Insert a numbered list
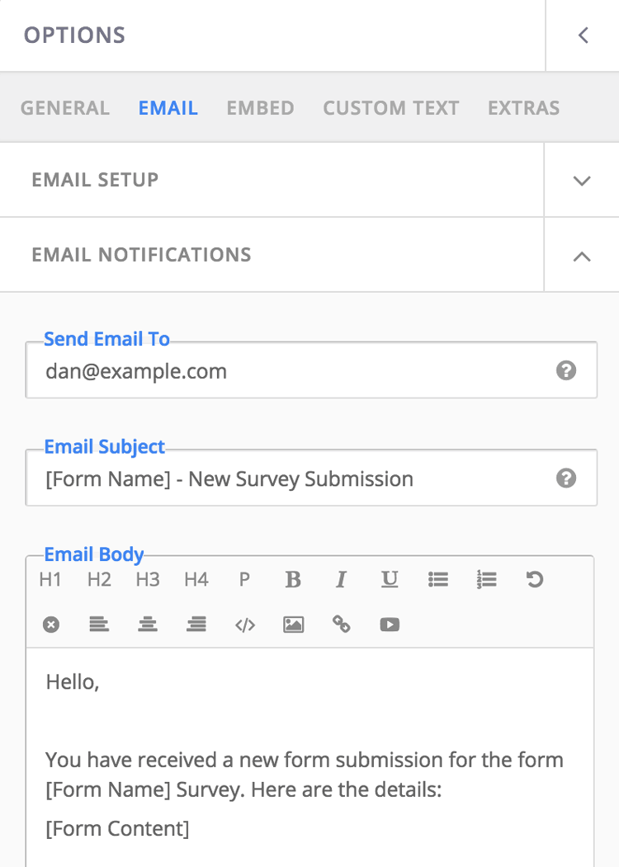Image resolution: width=619 pixels, height=867 pixels. 487,579
